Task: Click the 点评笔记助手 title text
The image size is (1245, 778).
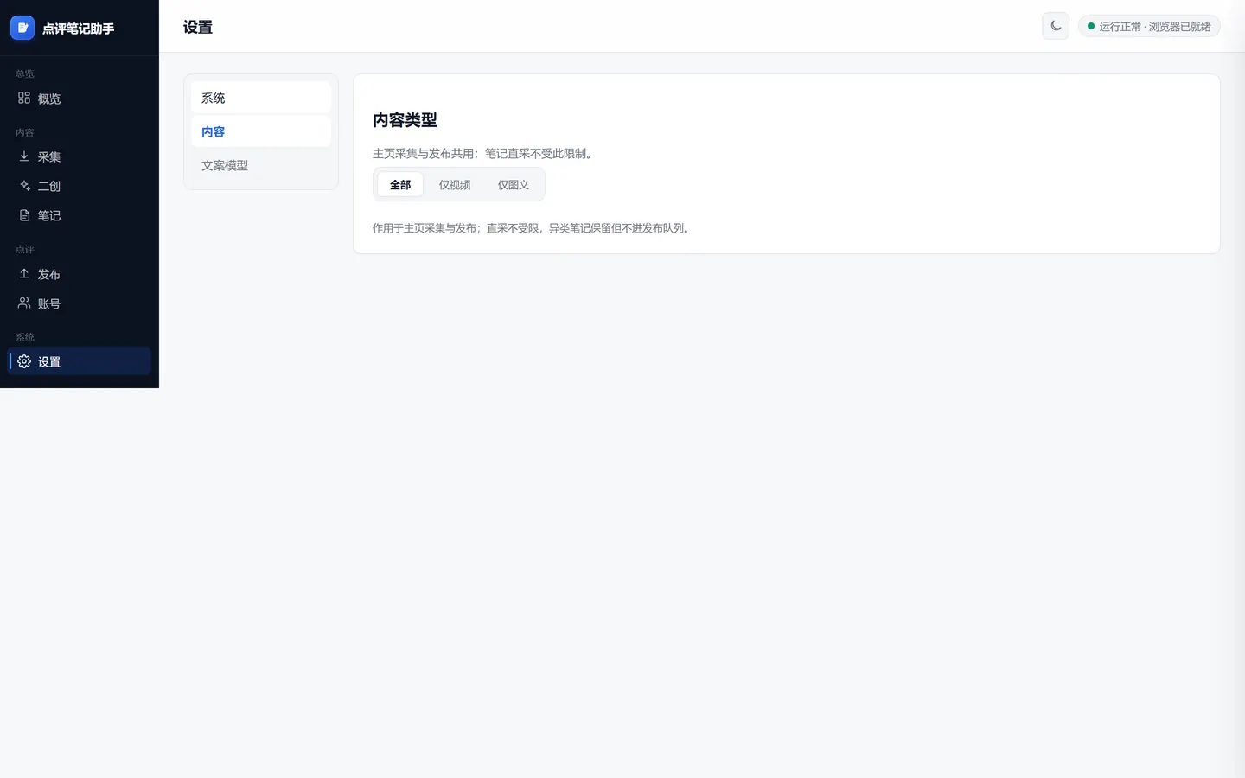Action: tap(79, 29)
